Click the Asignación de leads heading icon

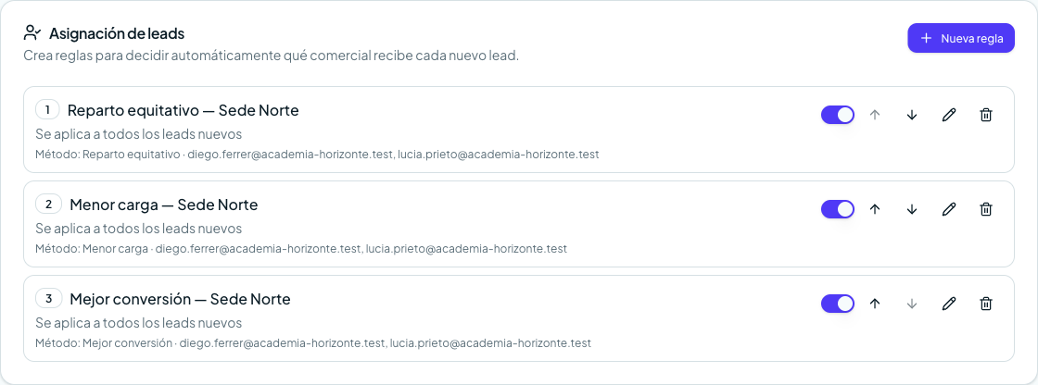(x=32, y=32)
